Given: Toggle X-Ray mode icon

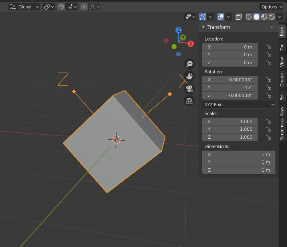Looking at the screenshot, I should (x=239, y=17).
